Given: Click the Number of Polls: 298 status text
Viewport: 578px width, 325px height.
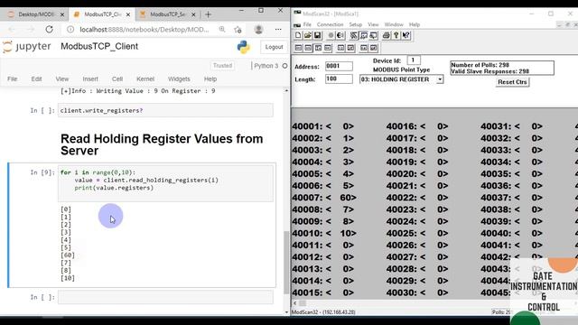Looking at the screenshot, I should (x=480, y=65).
